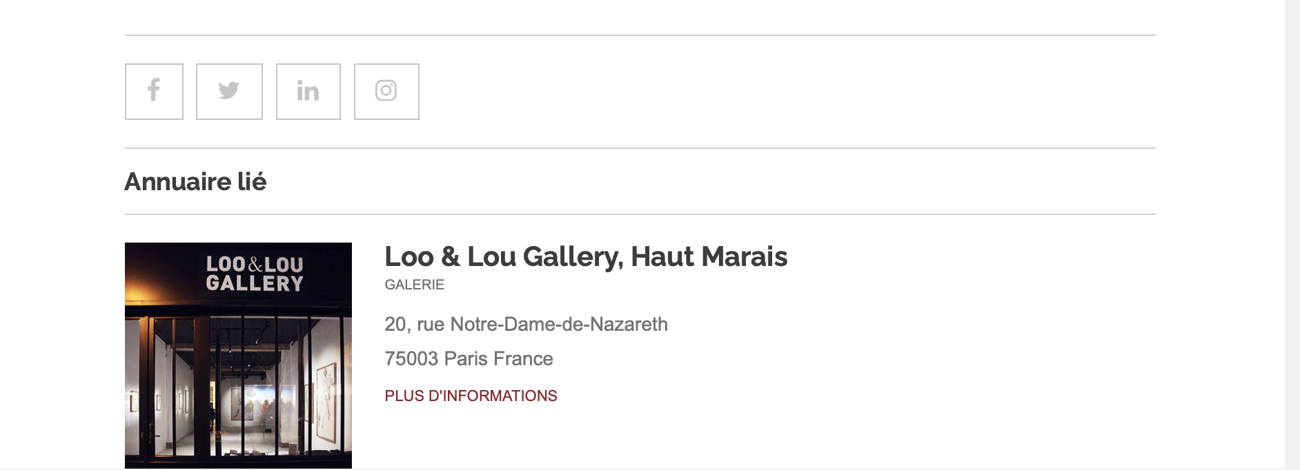Select the 20, rue Notre-Dame-de-Nazareth address line
The image size is (1300, 470).
click(526, 324)
